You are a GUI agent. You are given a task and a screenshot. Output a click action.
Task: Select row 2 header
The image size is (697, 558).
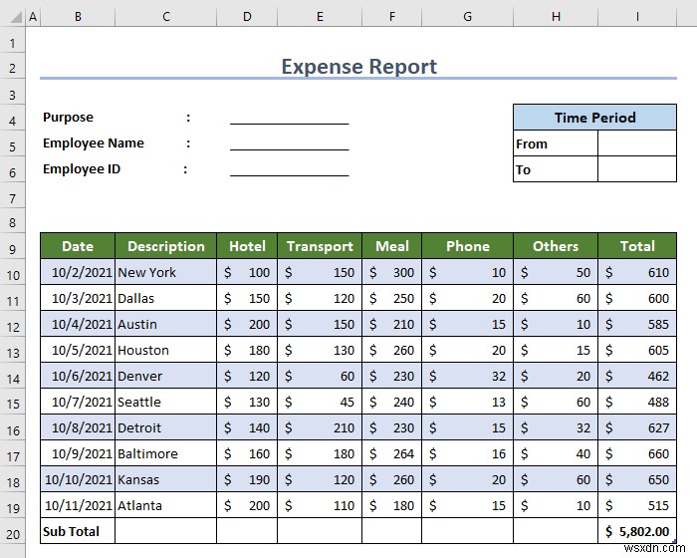(x=12, y=68)
